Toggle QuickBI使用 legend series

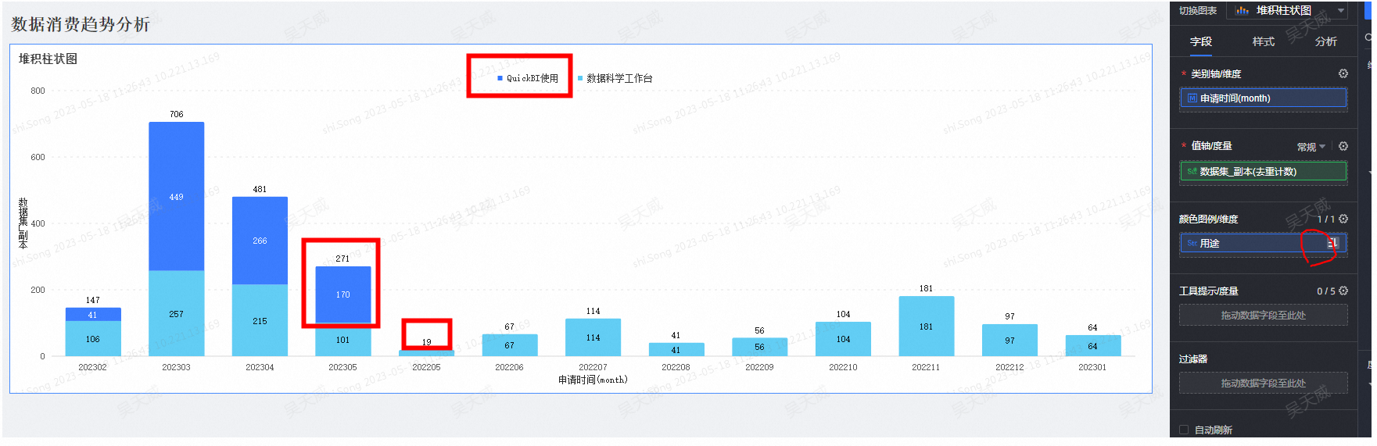coord(529,78)
